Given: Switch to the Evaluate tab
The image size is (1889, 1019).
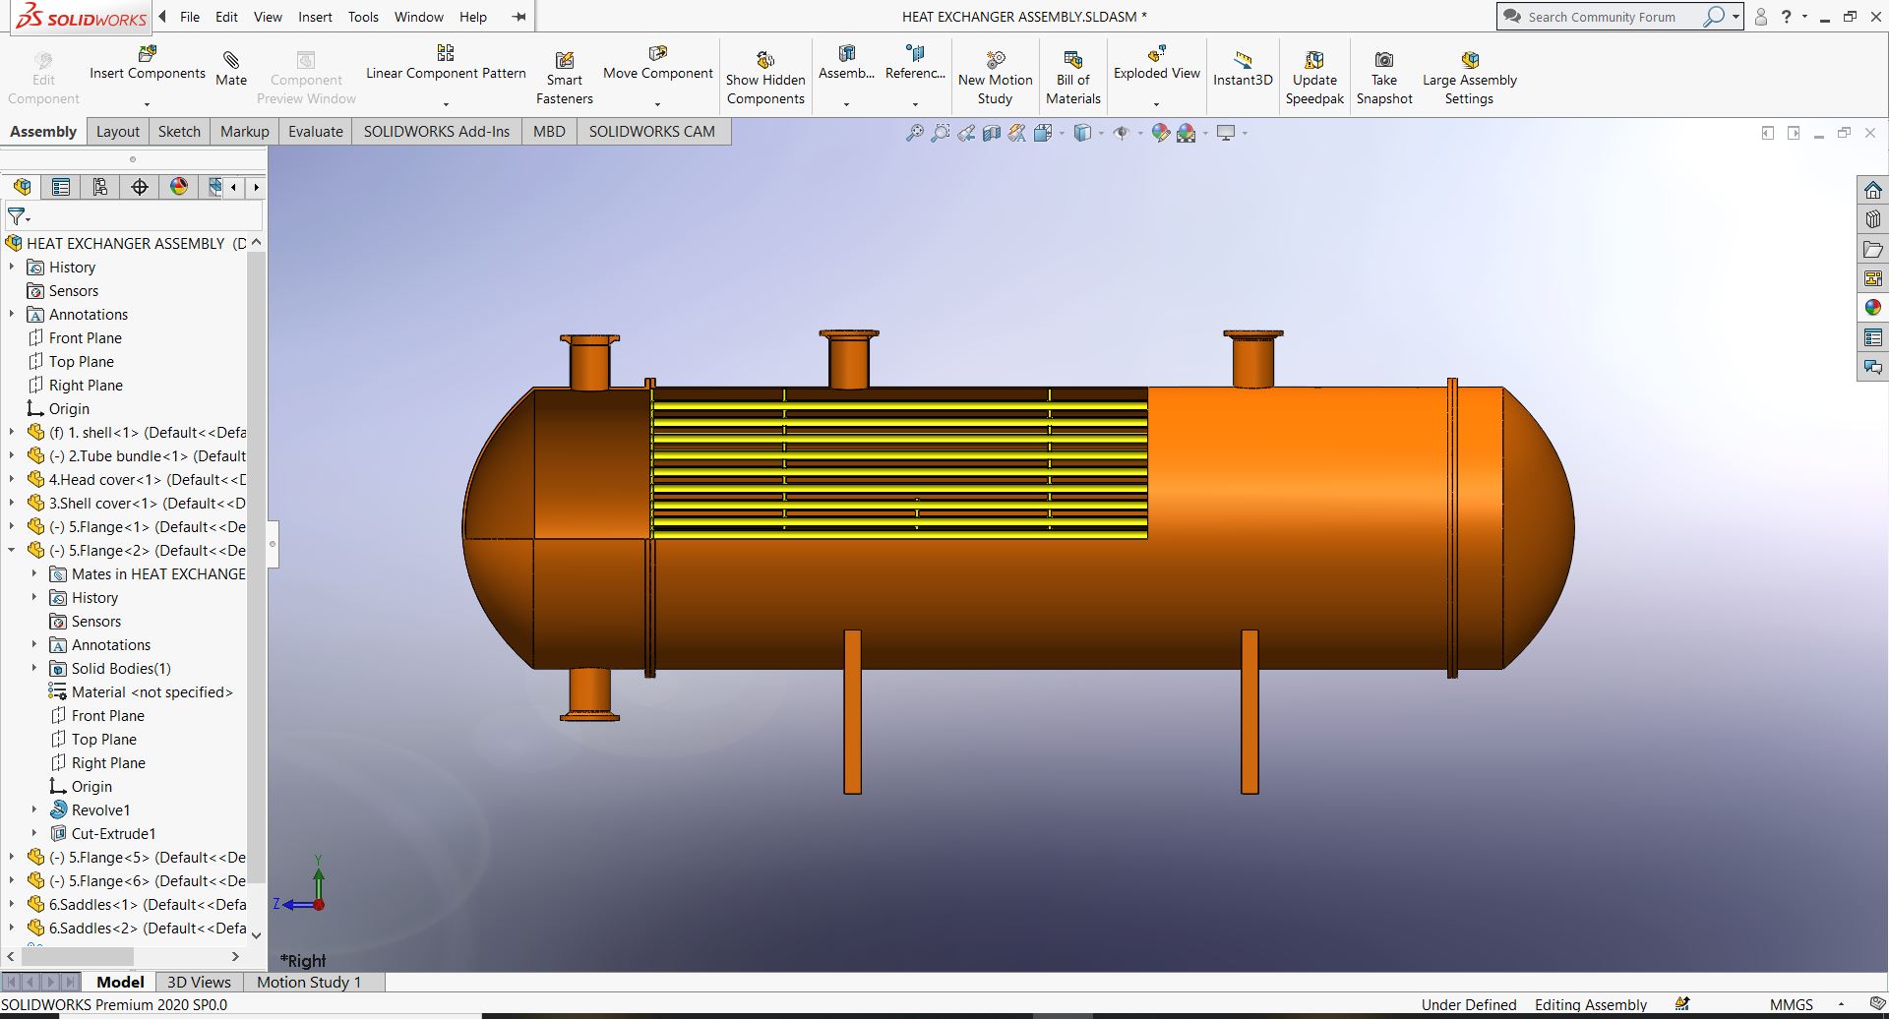Looking at the screenshot, I should pos(315,132).
